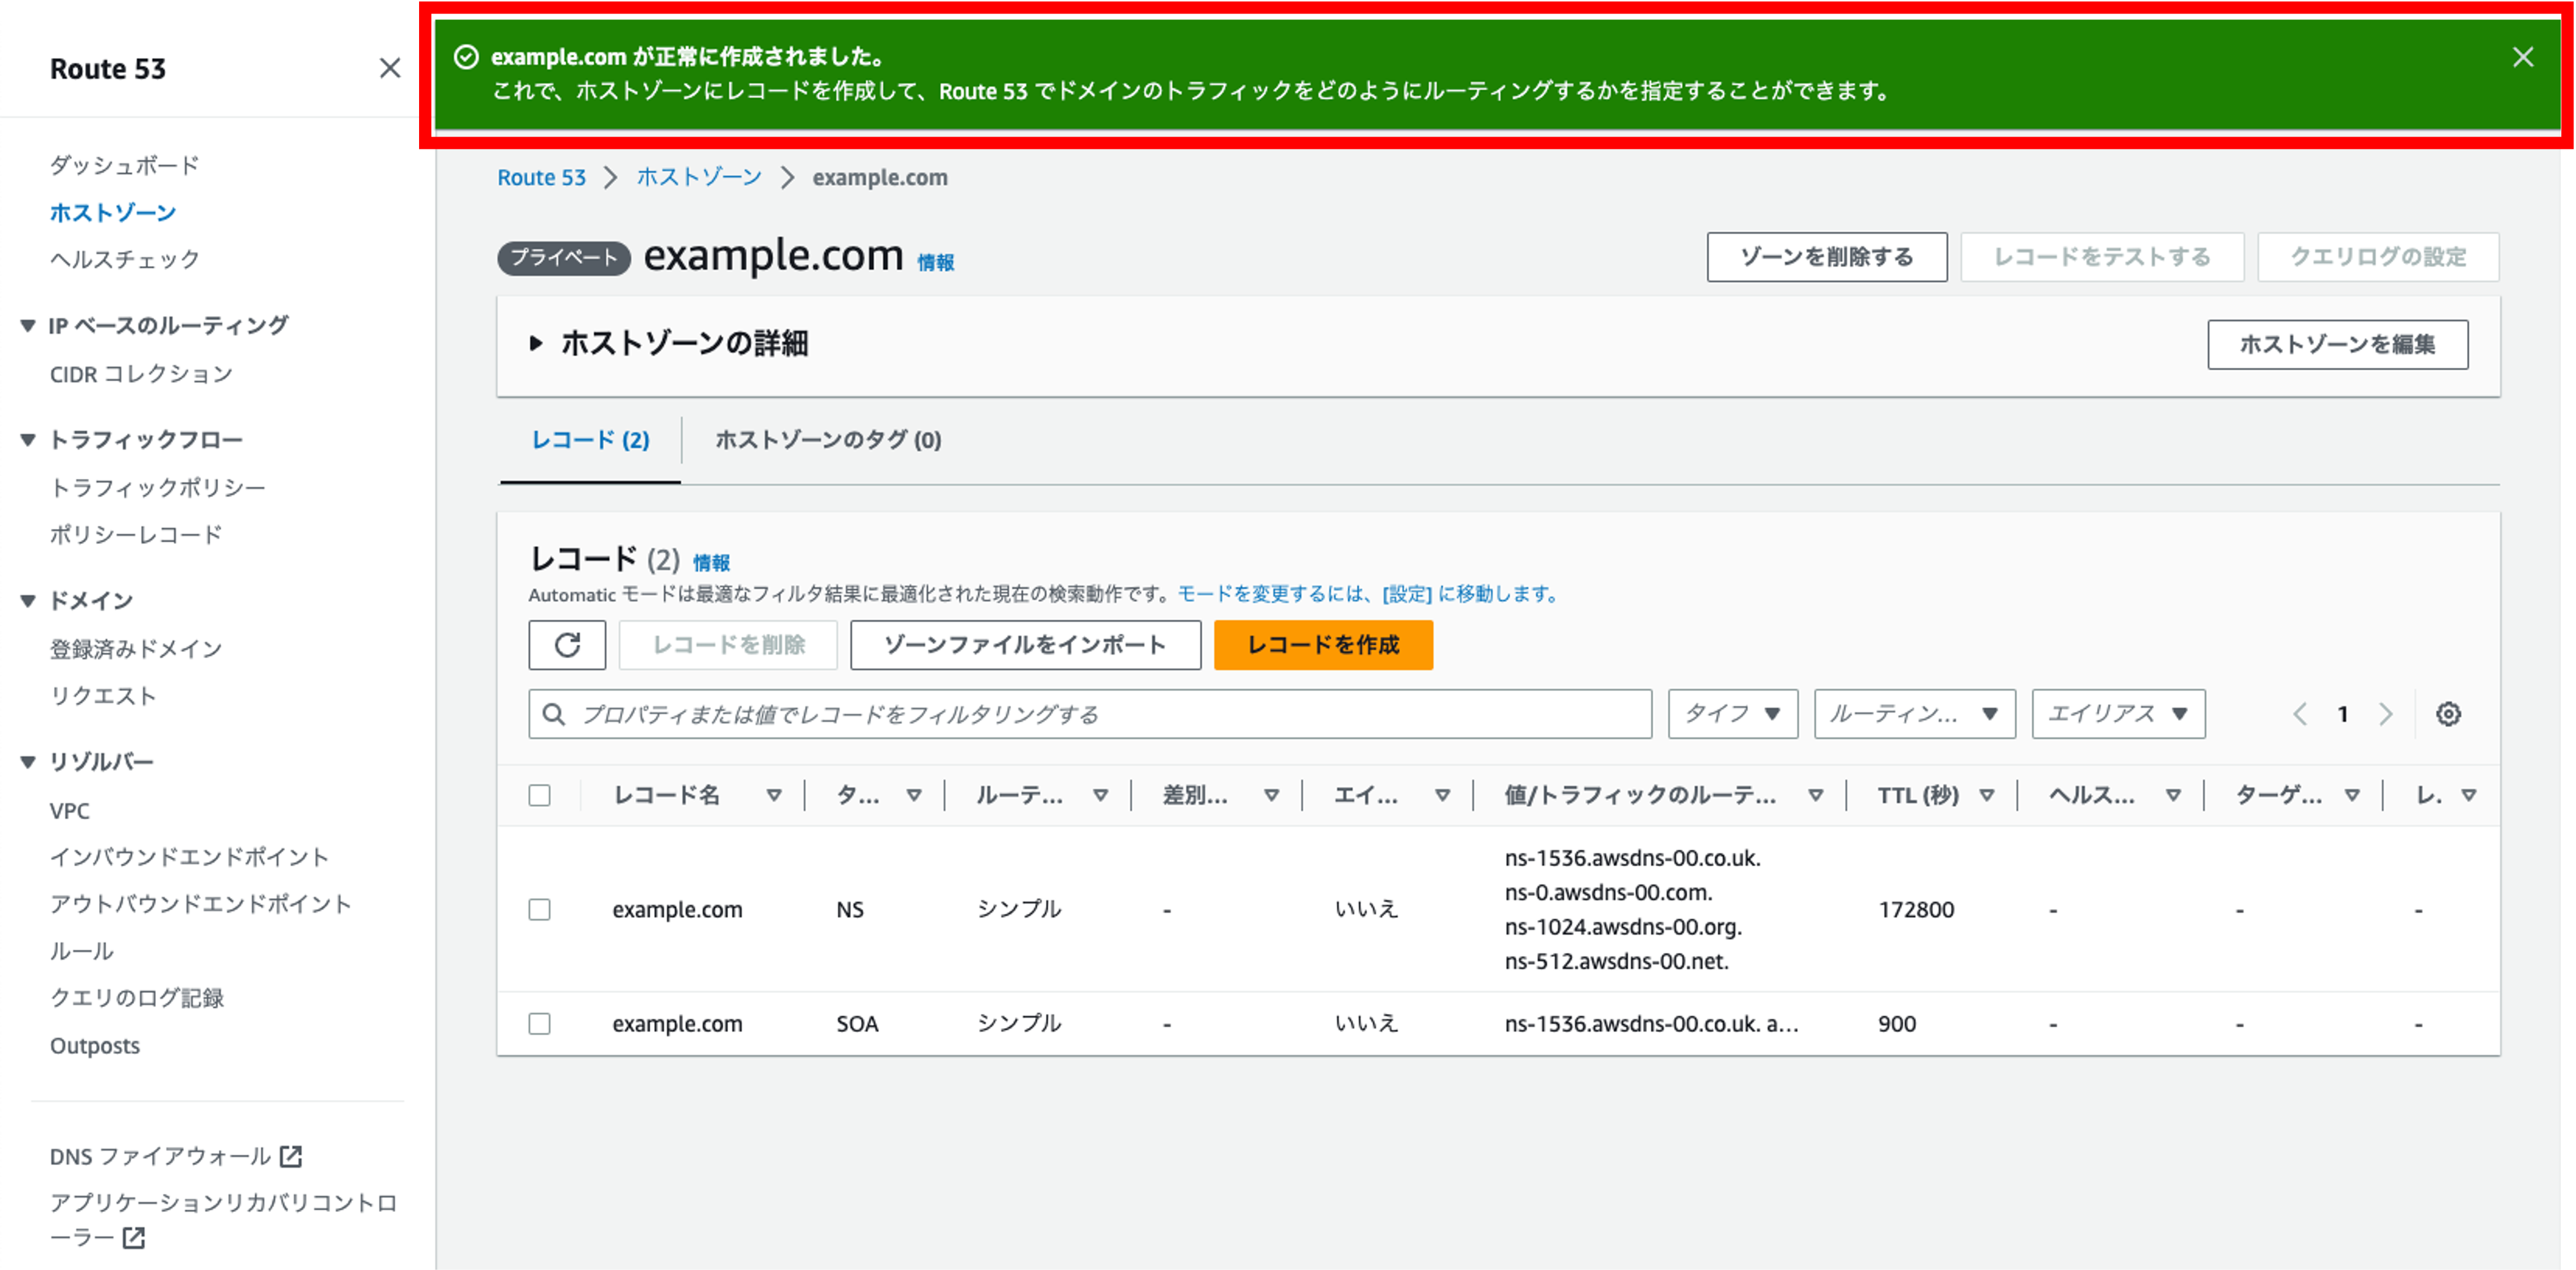
Task: Open 登録済みドメイン in sidebar
Action: pyautogui.click(x=136, y=649)
